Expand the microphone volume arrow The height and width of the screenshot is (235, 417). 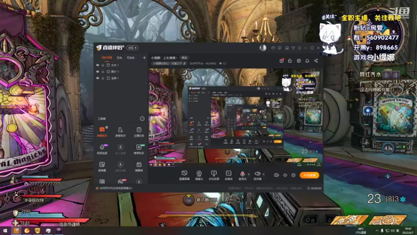tap(249, 174)
